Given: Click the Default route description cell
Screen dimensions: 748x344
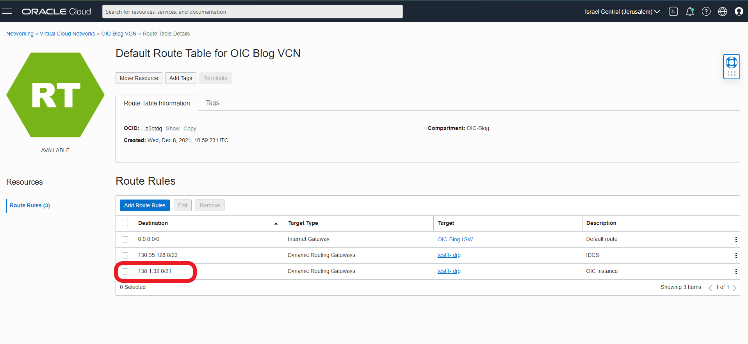Looking at the screenshot, I should (602, 239).
